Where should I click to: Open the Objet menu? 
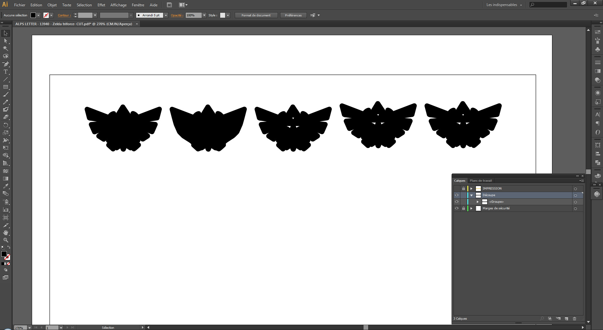coord(52,5)
